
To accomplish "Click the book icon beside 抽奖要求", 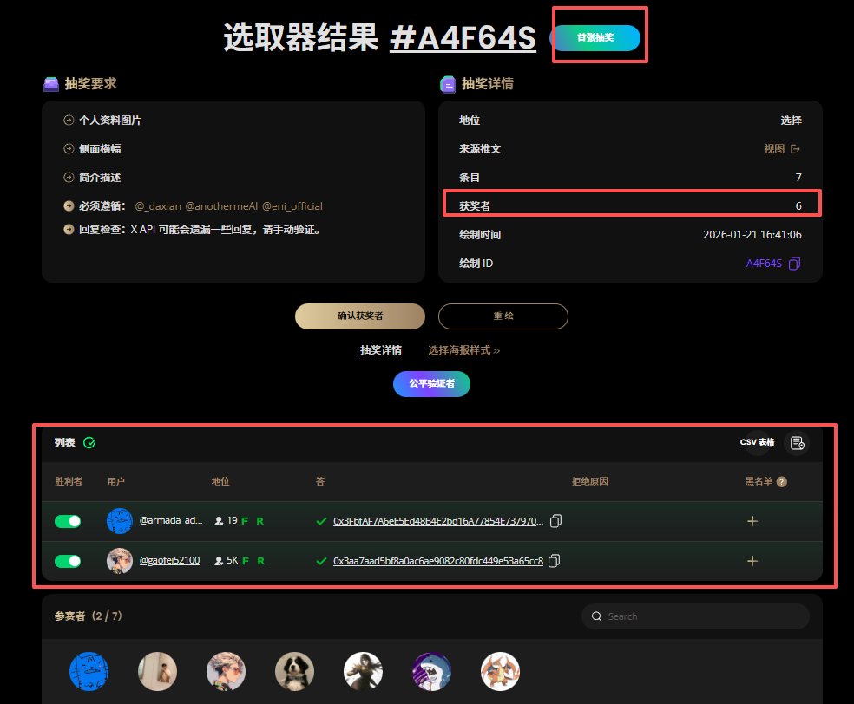I will pos(50,83).
